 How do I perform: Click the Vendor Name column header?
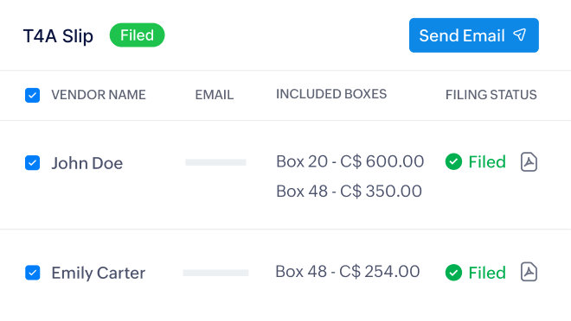[x=99, y=95]
